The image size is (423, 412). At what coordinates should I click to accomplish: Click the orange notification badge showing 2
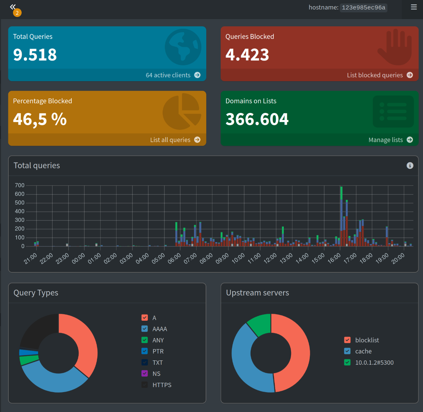click(x=17, y=13)
